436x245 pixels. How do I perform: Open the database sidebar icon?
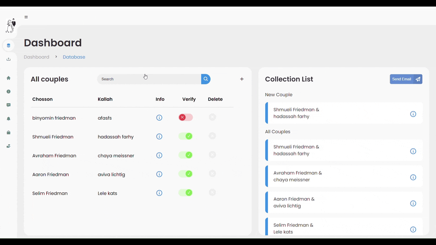[9, 45]
